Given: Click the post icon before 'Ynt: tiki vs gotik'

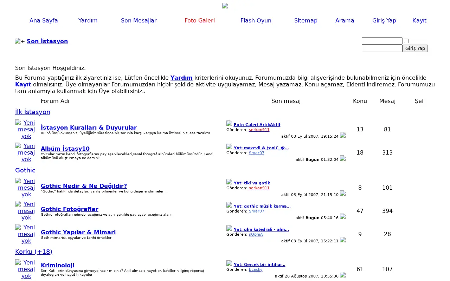Looking at the screenshot, I should coord(229,182).
